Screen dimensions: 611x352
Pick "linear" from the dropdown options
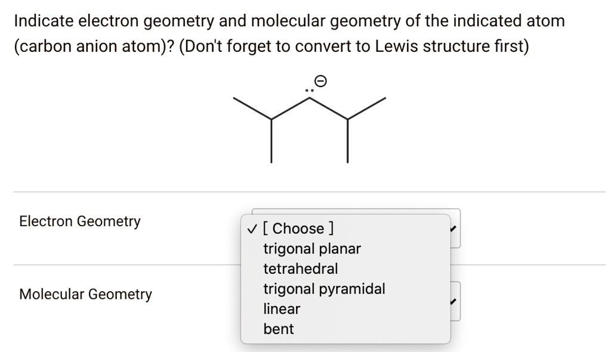click(x=281, y=308)
